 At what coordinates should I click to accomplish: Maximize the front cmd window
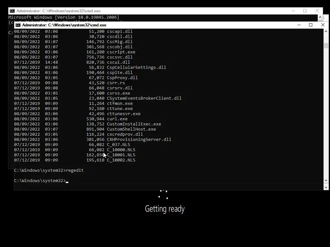[311, 25]
